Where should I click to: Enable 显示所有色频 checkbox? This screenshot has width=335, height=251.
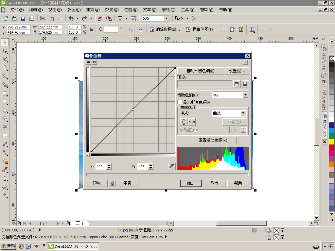coord(180,102)
